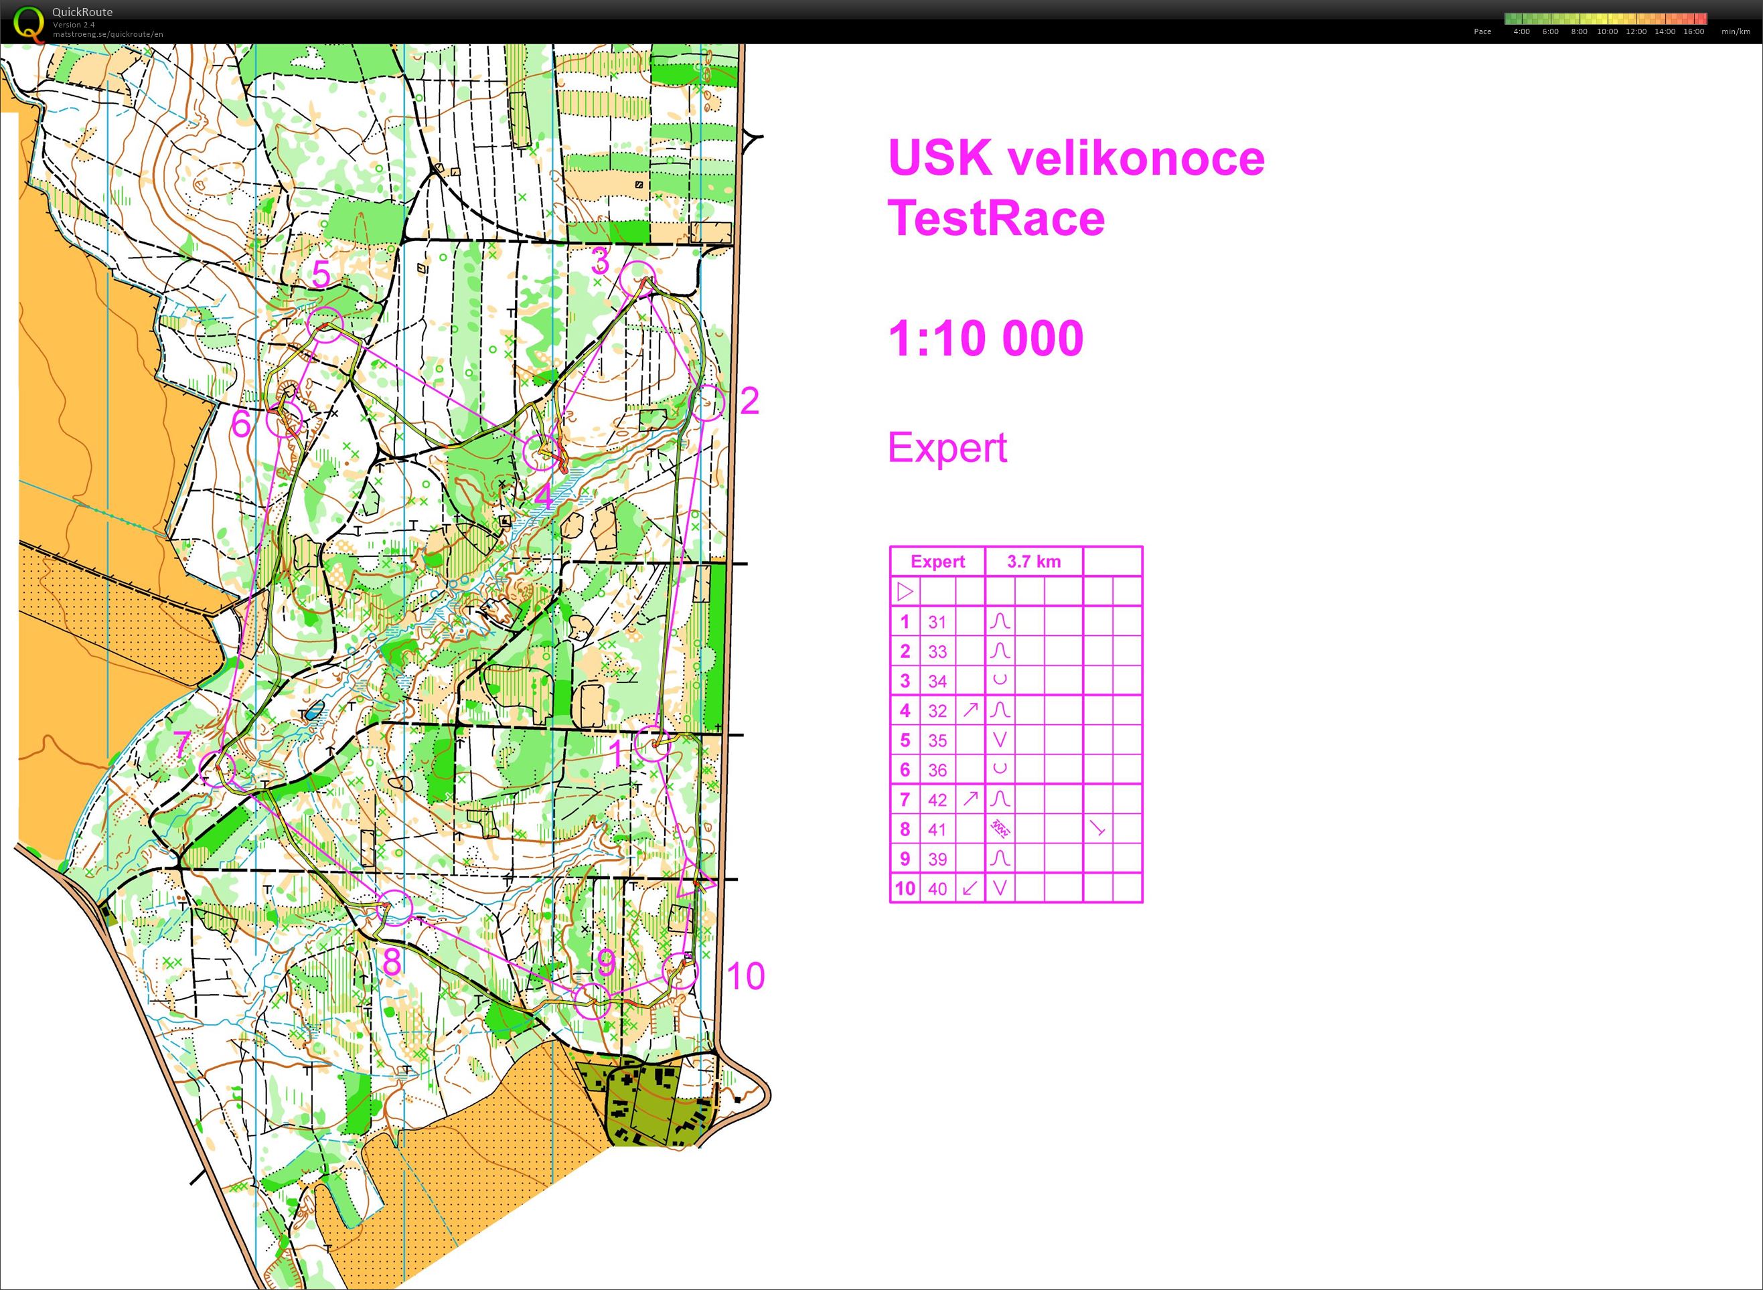Click the hill symbol in row 1
1763x1290 pixels.
coord(1000,622)
